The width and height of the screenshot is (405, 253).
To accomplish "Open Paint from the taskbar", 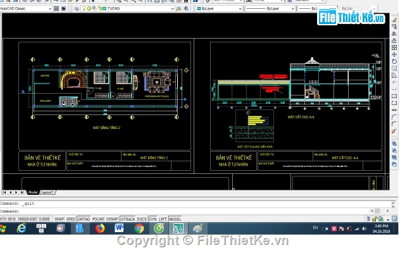I will click(198, 228).
